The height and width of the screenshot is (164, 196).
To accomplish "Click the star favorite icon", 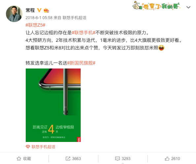I will click(19, 159).
